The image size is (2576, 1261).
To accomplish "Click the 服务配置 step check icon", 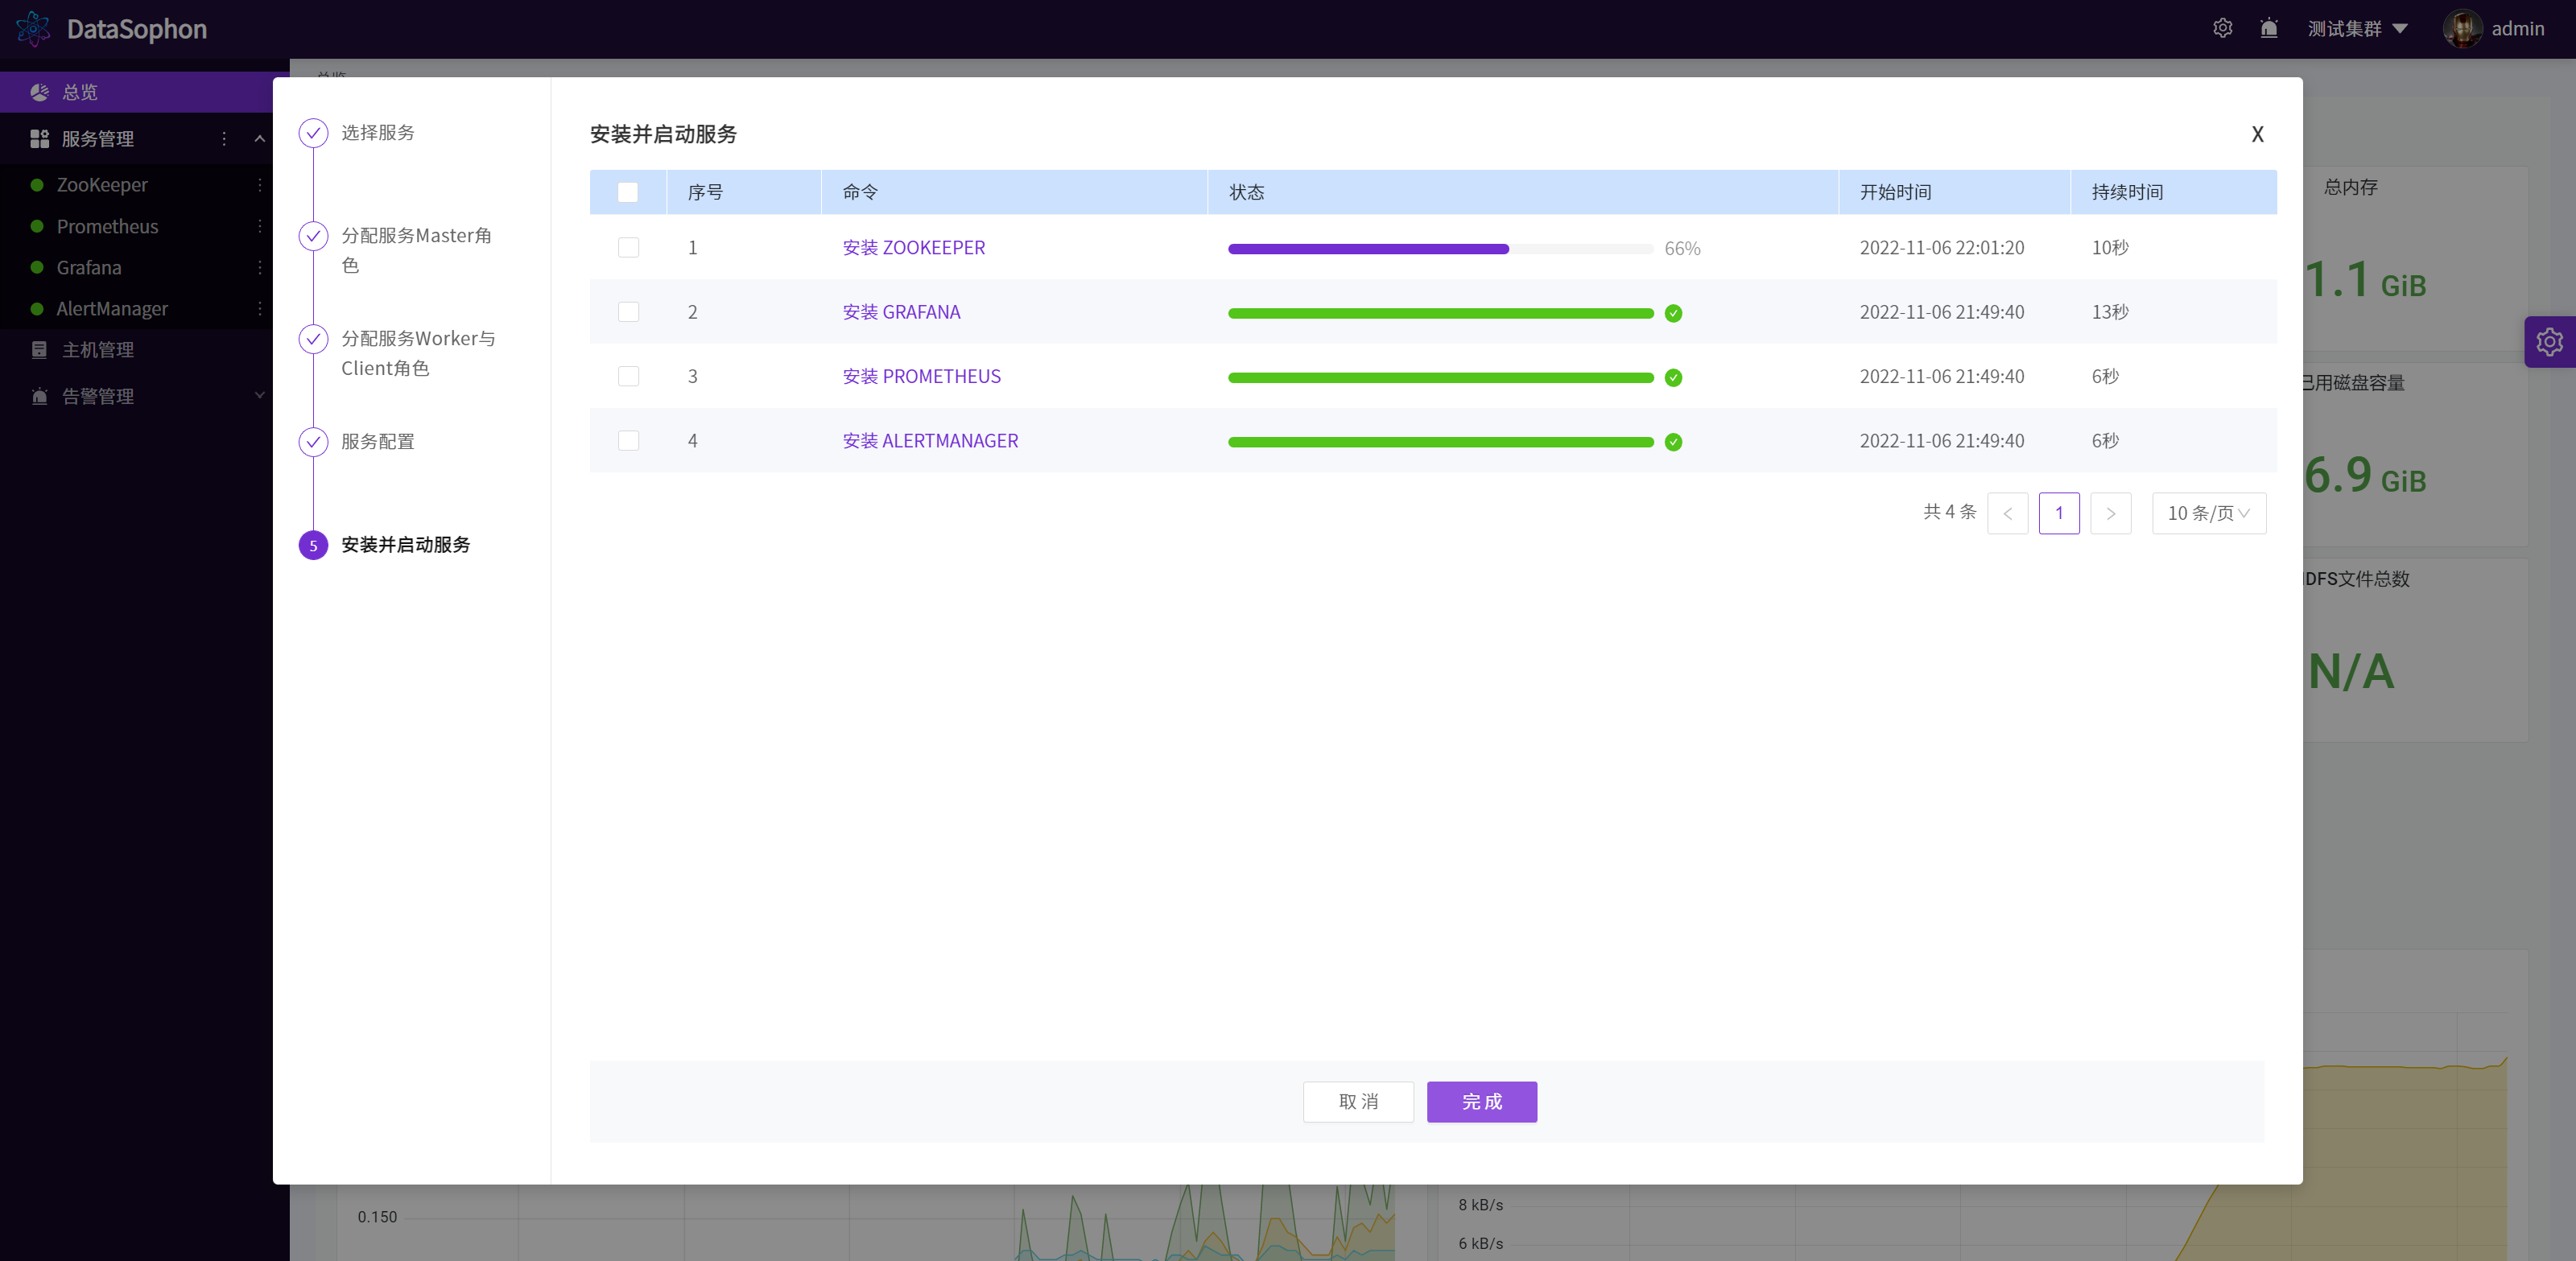I will tap(313, 442).
